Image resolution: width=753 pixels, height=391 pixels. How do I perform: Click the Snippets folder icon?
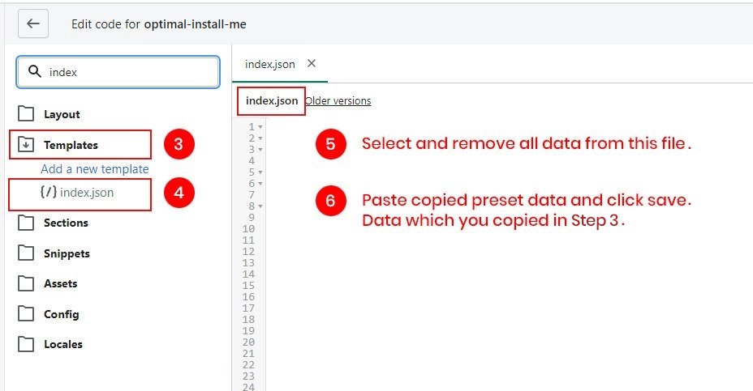coord(27,253)
